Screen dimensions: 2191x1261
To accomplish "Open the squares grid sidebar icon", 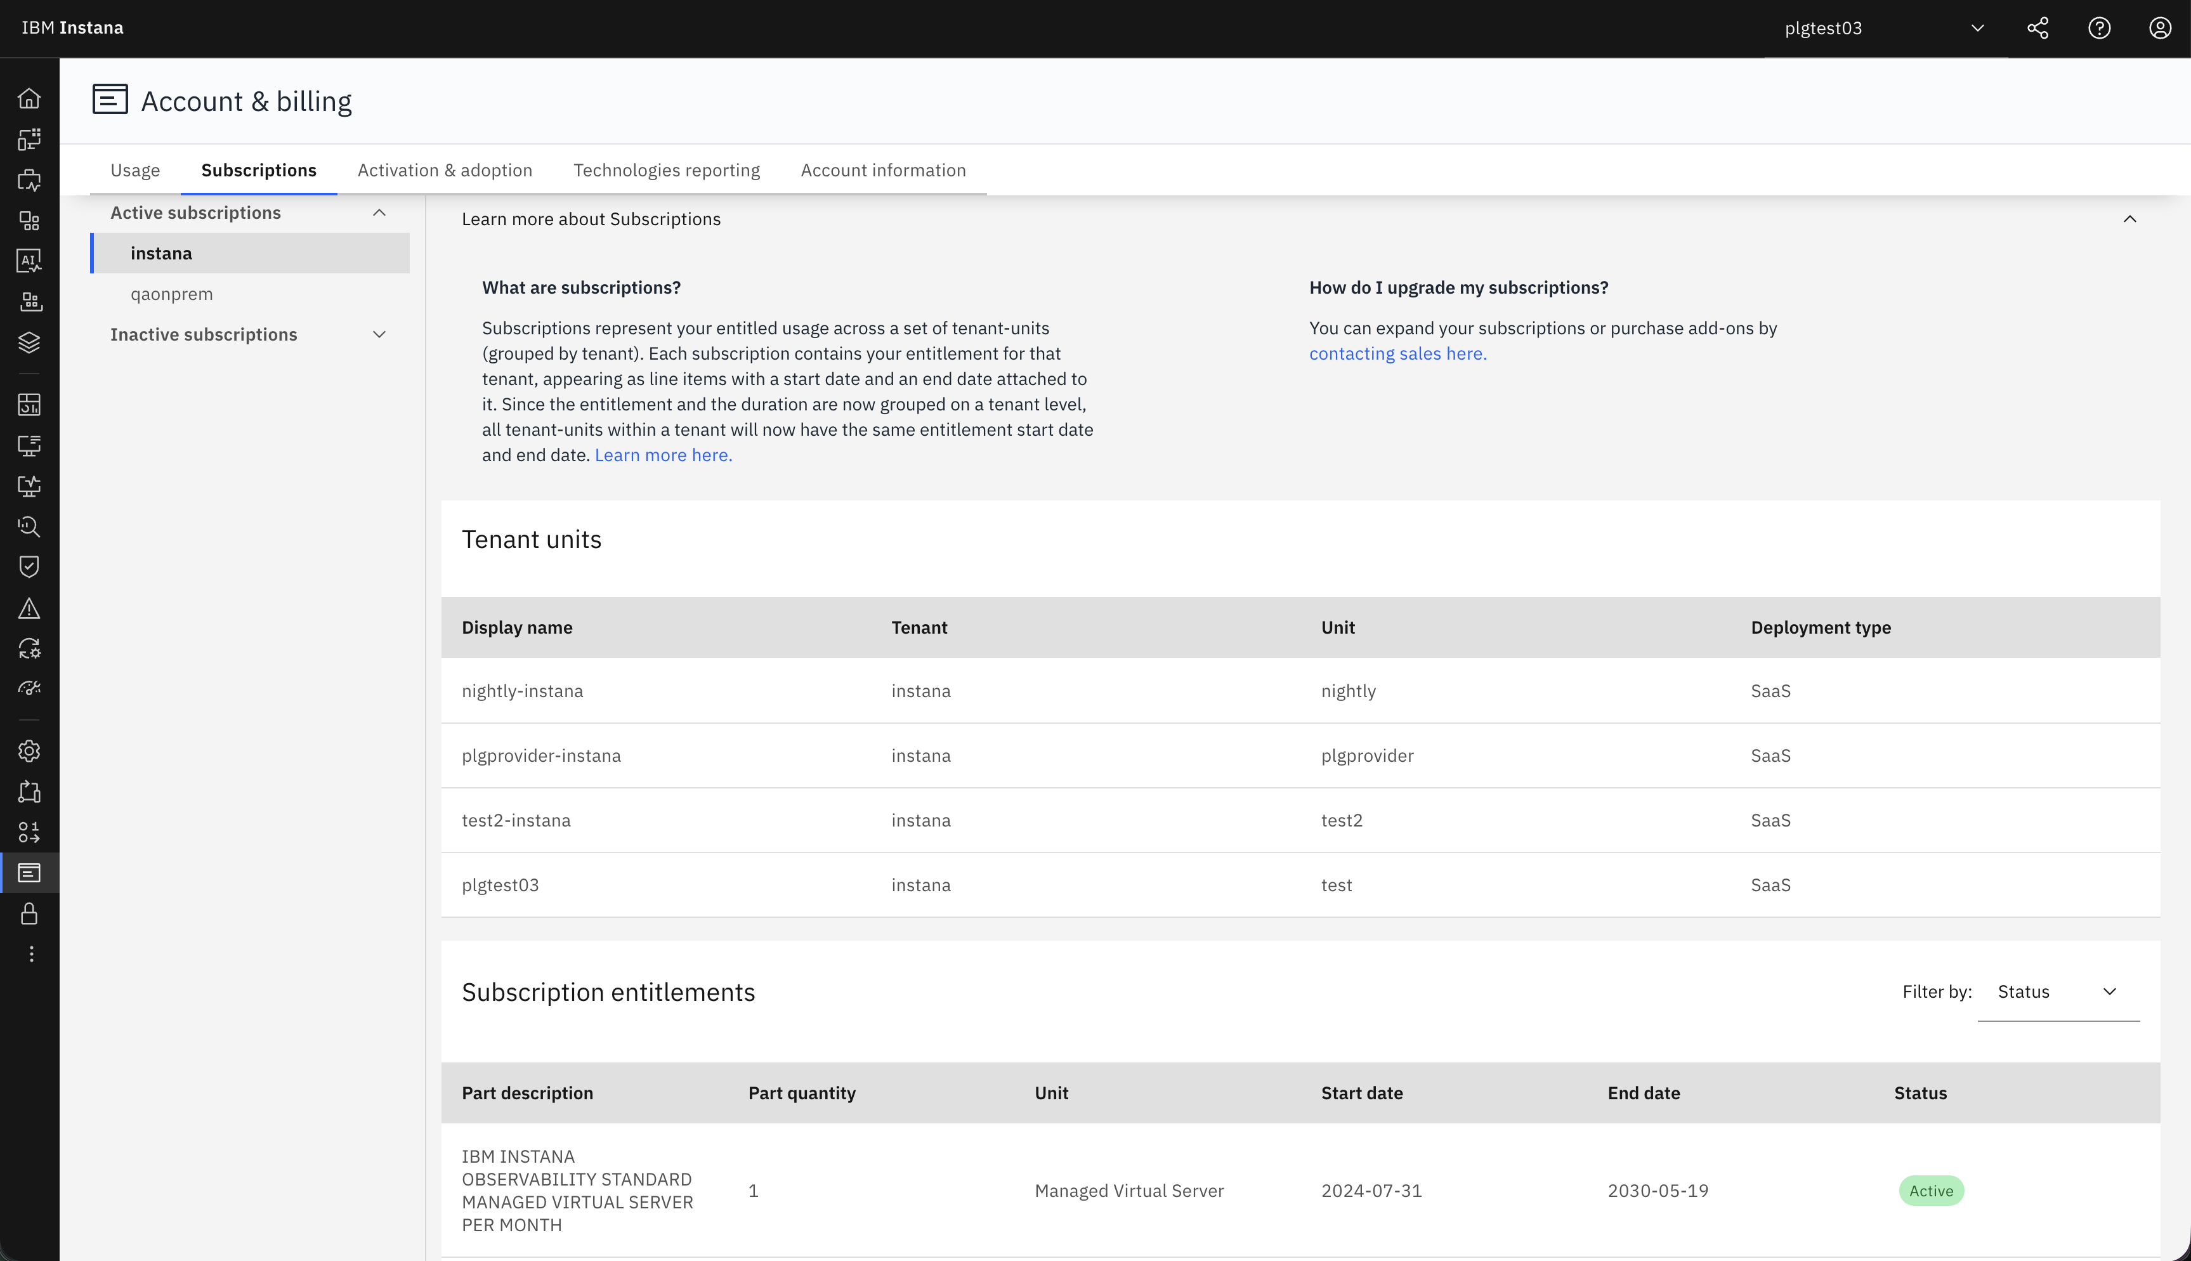I will coord(29,221).
